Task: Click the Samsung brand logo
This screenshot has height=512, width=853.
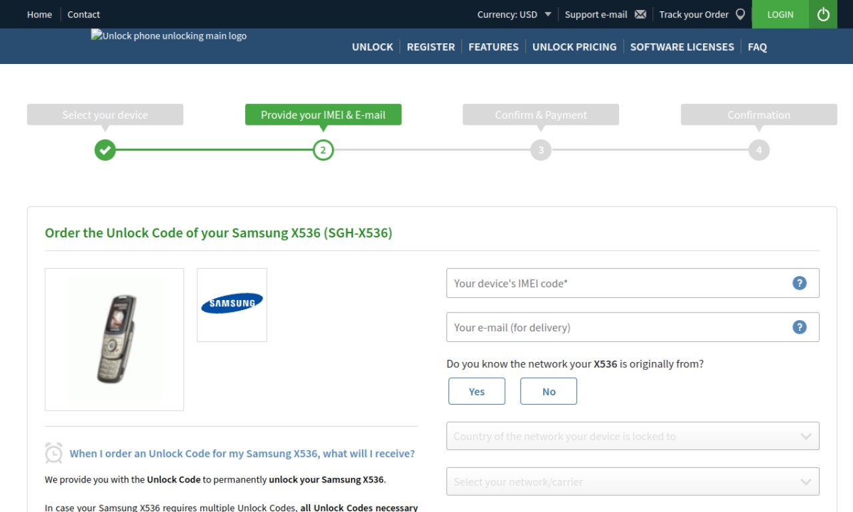Action: 232,305
